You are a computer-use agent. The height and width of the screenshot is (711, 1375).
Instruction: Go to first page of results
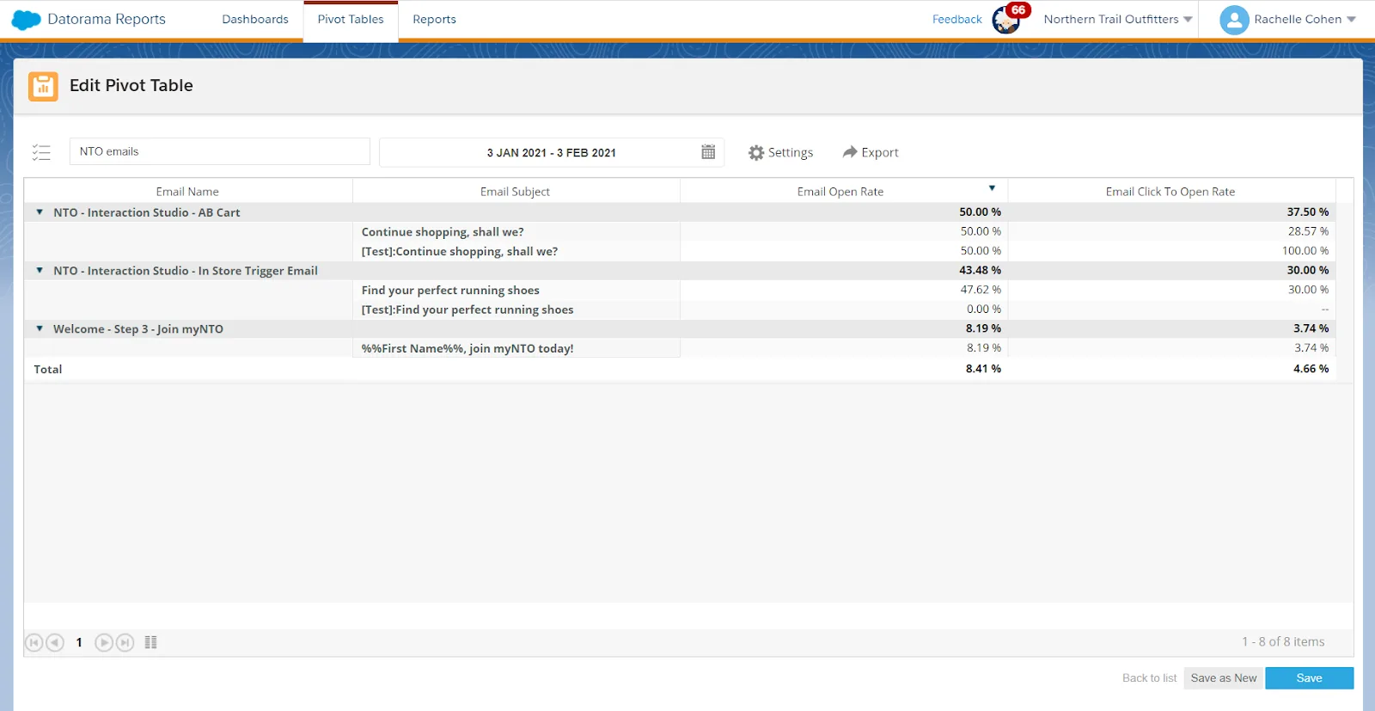click(34, 642)
